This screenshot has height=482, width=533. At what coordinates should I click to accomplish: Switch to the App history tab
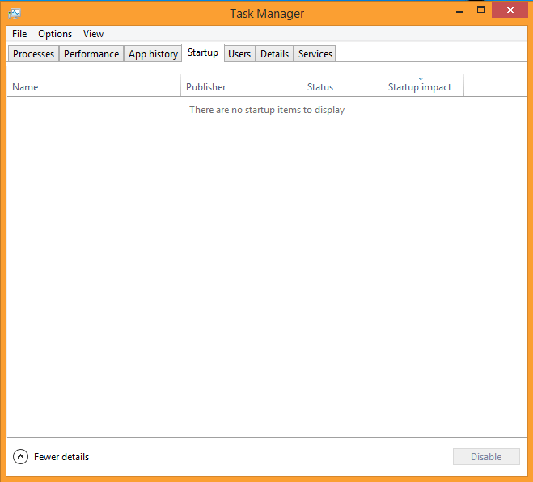pyautogui.click(x=153, y=54)
